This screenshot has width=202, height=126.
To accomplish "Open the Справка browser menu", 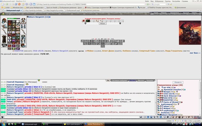I will point(185,1).
